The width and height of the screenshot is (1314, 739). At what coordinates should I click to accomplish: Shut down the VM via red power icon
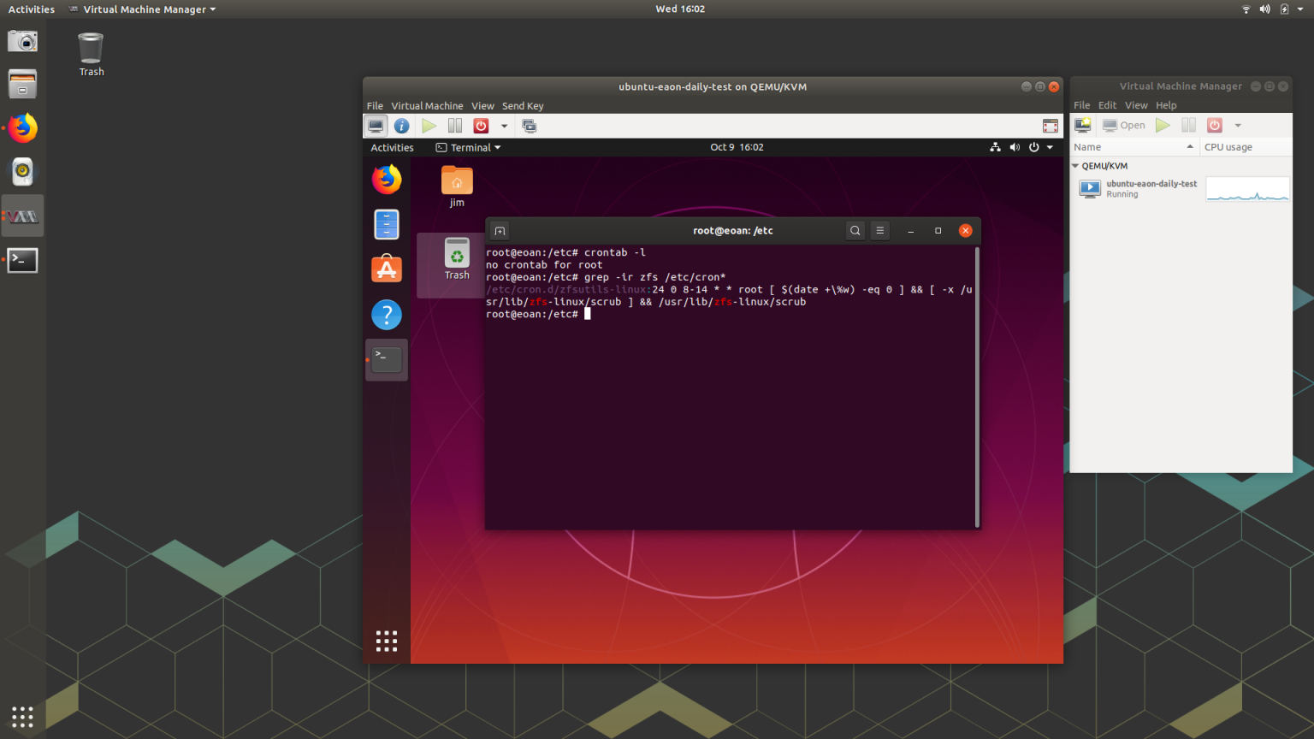(x=481, y=125)
